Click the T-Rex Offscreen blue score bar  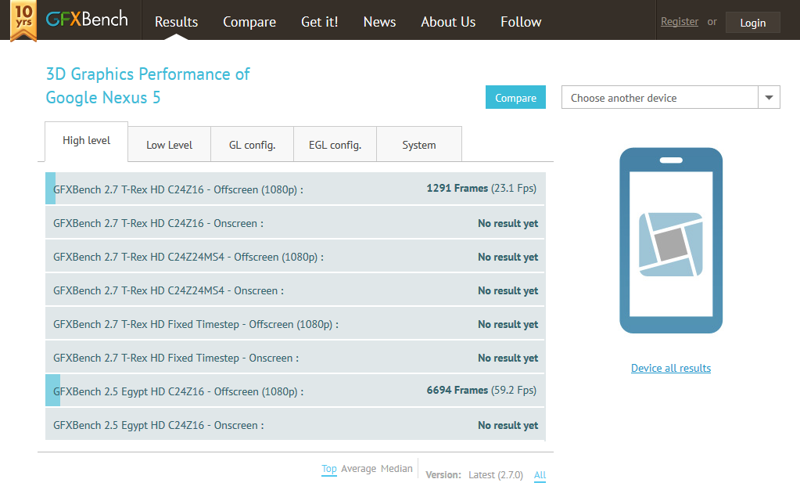point(51,189)
